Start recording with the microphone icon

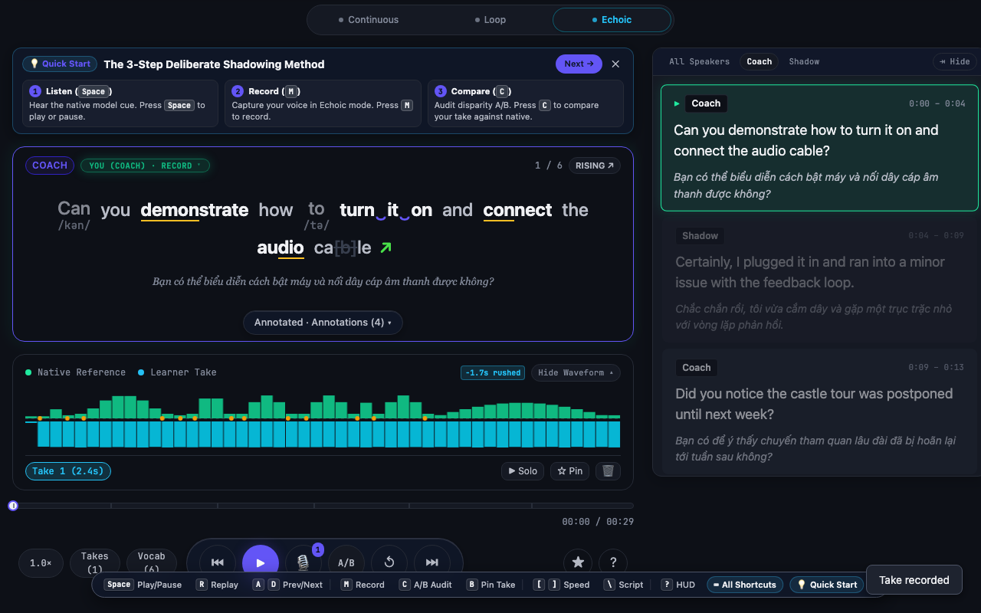pyautogui.click(x=303, y=562)
